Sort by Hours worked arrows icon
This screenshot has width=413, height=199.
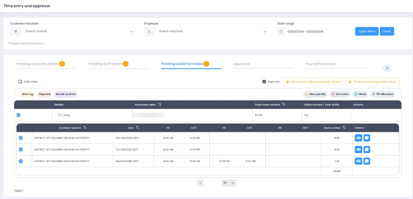344,127
